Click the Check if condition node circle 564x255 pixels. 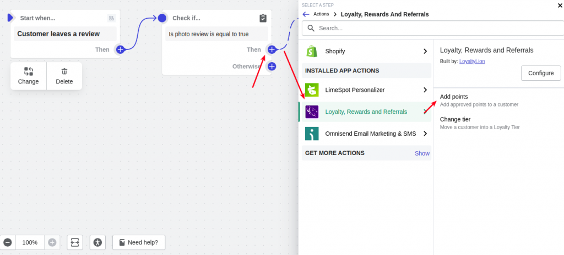162,18
